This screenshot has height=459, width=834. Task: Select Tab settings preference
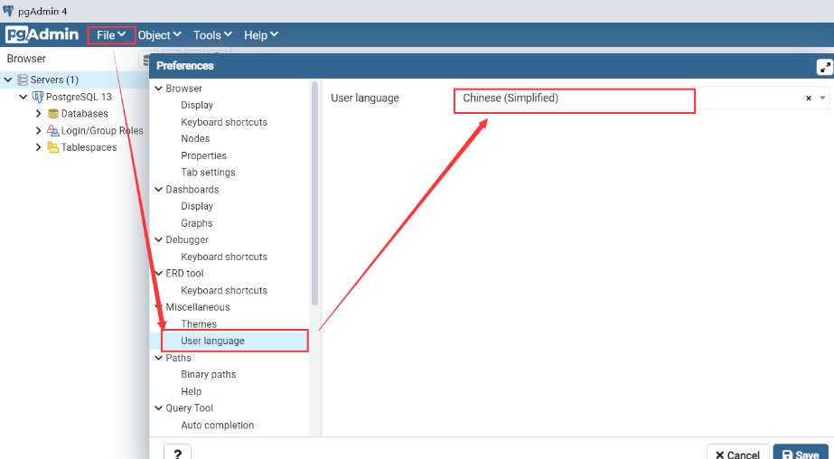click(208, 173)
